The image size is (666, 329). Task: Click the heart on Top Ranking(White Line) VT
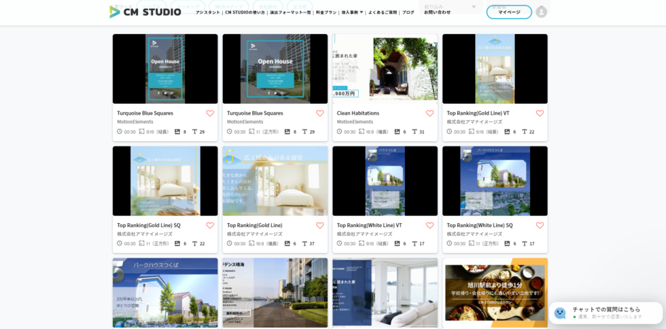(x=430, y=225)
